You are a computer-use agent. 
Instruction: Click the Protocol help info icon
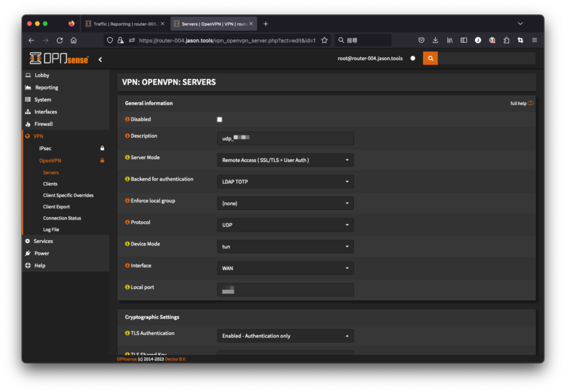[127, 222]
